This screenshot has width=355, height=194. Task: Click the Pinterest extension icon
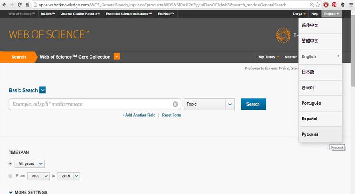[334, 5]
